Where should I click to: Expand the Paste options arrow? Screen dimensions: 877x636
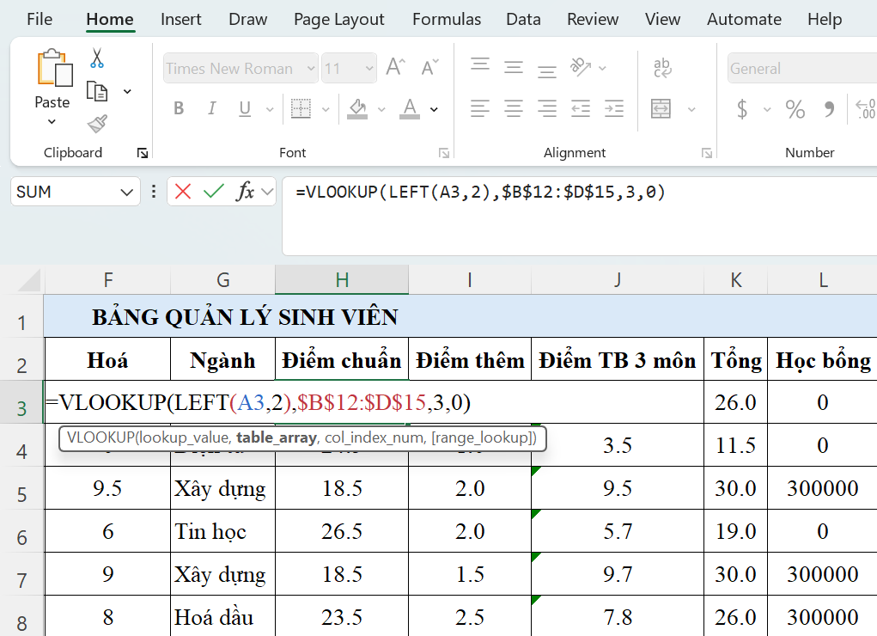coord(52,122)
